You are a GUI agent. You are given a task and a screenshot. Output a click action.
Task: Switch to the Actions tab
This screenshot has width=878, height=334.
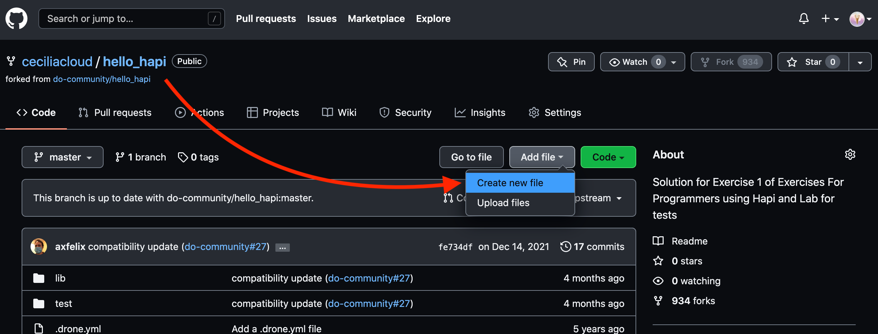click(x=199, y=112)
